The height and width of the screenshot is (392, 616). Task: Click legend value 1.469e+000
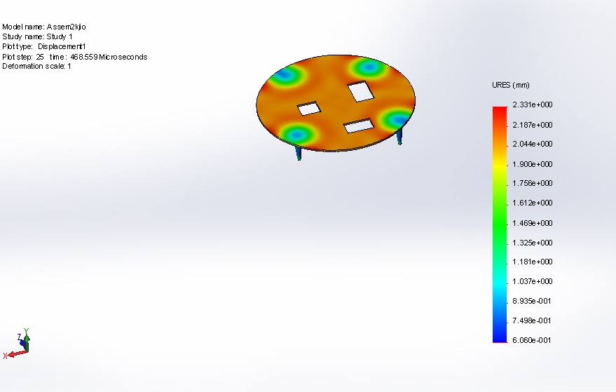pyautogui.click(x=533, y=223)
